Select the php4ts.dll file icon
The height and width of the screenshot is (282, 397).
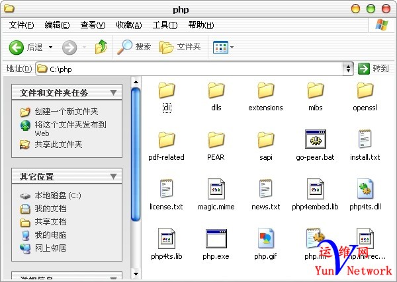point(365,189)
